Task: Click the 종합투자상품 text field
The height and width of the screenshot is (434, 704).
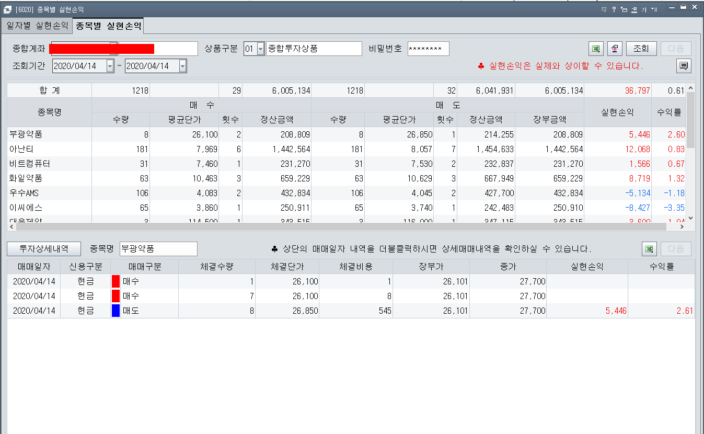Action: coord(314,49)
